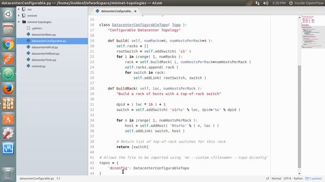Open Ubuntu Software Center dock icon
This screenshot has width=325, height=182.
pos(8,118)
